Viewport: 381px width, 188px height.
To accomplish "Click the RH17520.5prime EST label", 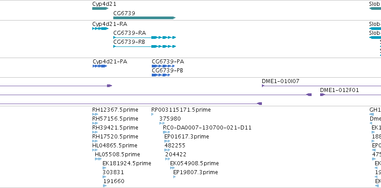I will 115,137.
